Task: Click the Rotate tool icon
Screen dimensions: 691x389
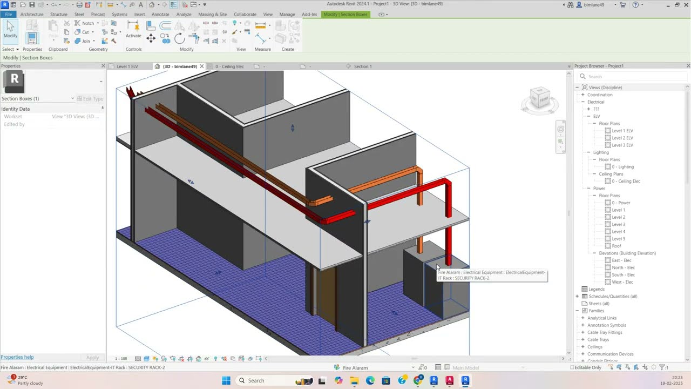Action: pyautogui.click(x=179, y=38)
